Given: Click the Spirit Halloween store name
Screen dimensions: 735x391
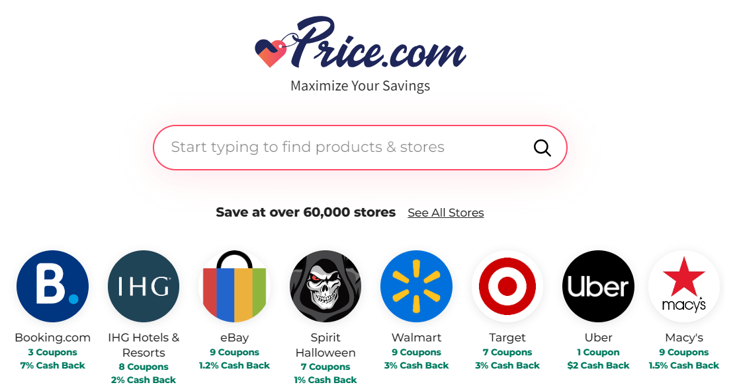Looking at the screenshot, I should (x=325, y=345).
